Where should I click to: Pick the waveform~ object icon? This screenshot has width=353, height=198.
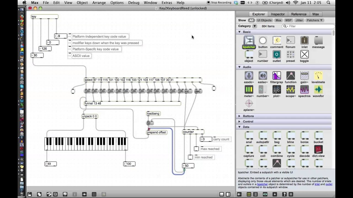coord(318,89)
